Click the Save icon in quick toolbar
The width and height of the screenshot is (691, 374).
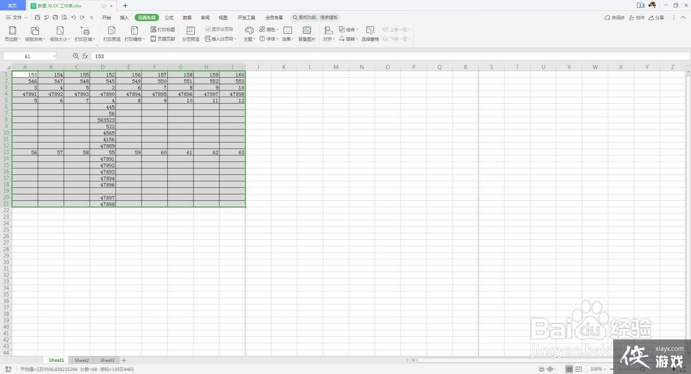[37, 18]
